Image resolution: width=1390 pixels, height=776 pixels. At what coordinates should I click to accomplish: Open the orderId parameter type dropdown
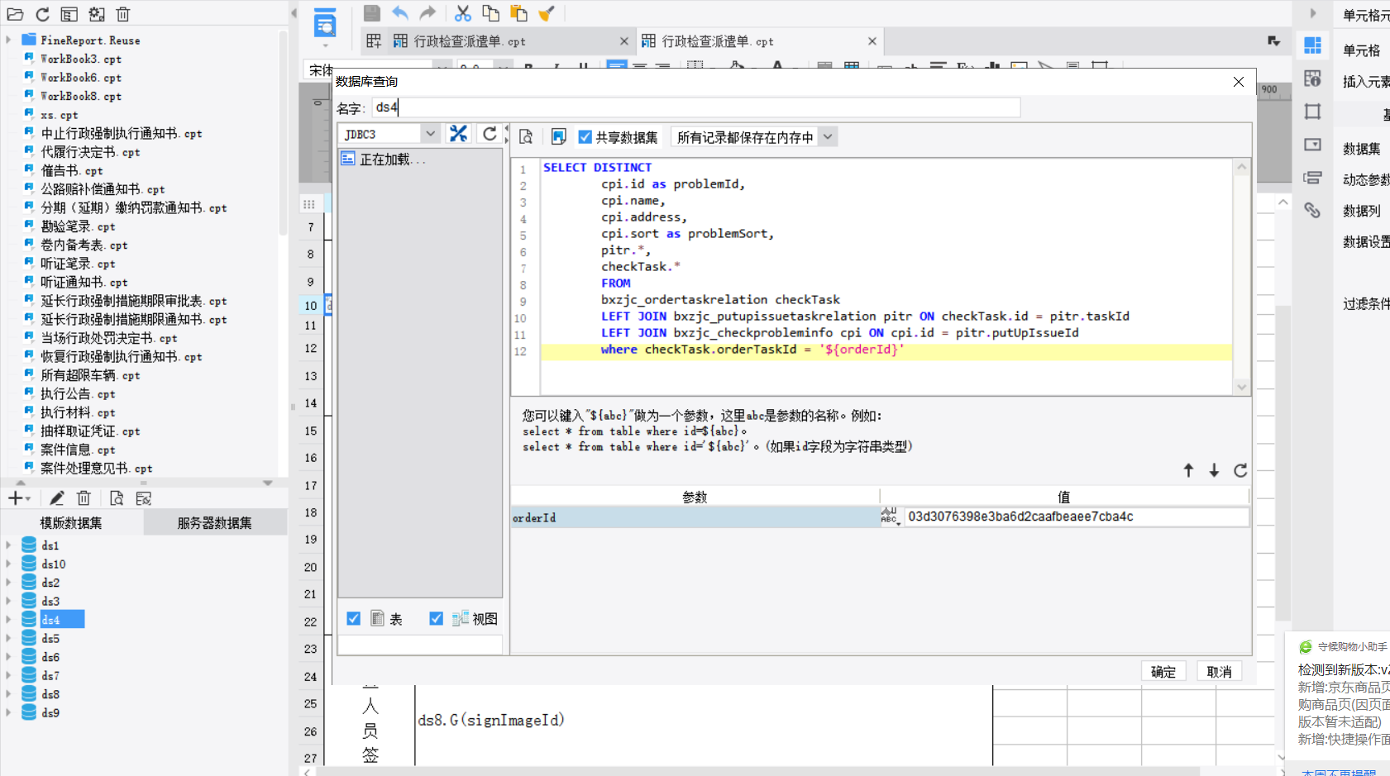click(890, 517)
